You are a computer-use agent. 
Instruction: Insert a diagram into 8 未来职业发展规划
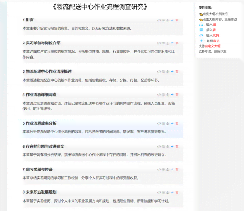(x=168, y=193)
